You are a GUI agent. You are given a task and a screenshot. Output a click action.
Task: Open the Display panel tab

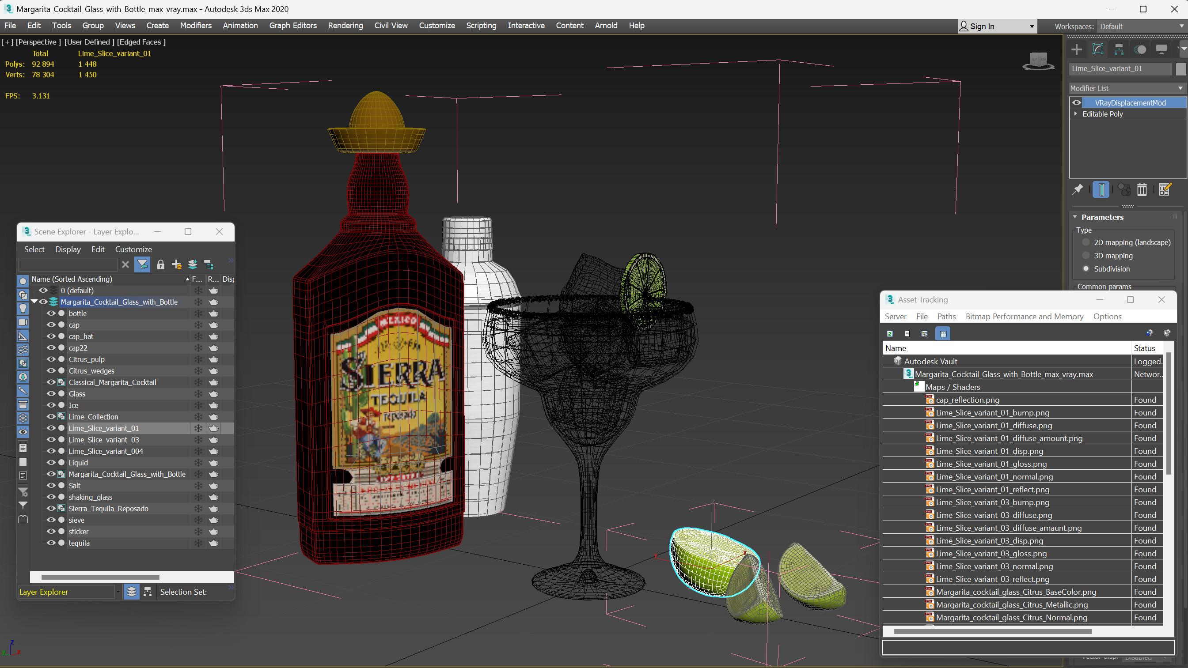[x=1161, y=49]
